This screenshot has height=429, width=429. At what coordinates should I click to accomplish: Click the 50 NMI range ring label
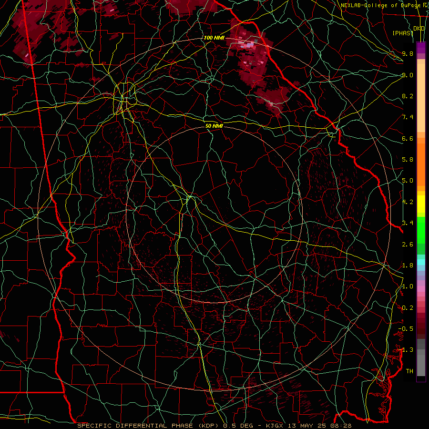(x=214, y=126)
